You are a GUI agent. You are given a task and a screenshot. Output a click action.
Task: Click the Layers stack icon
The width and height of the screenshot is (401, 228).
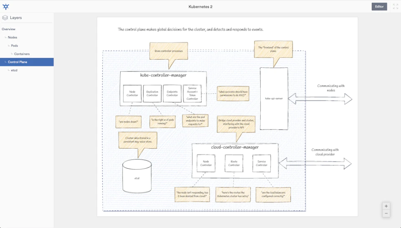click(x=5, y=18)
